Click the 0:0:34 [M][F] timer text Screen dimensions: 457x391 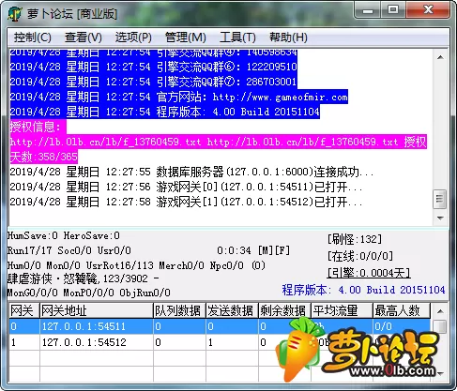pyautogui.click(x=253, y=250)
